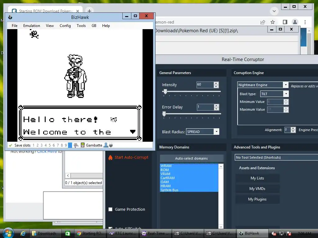This screenshot has width=318, height=238.
Task: Select System Bus in Memory Domains list
Action: tap(189, 190)
